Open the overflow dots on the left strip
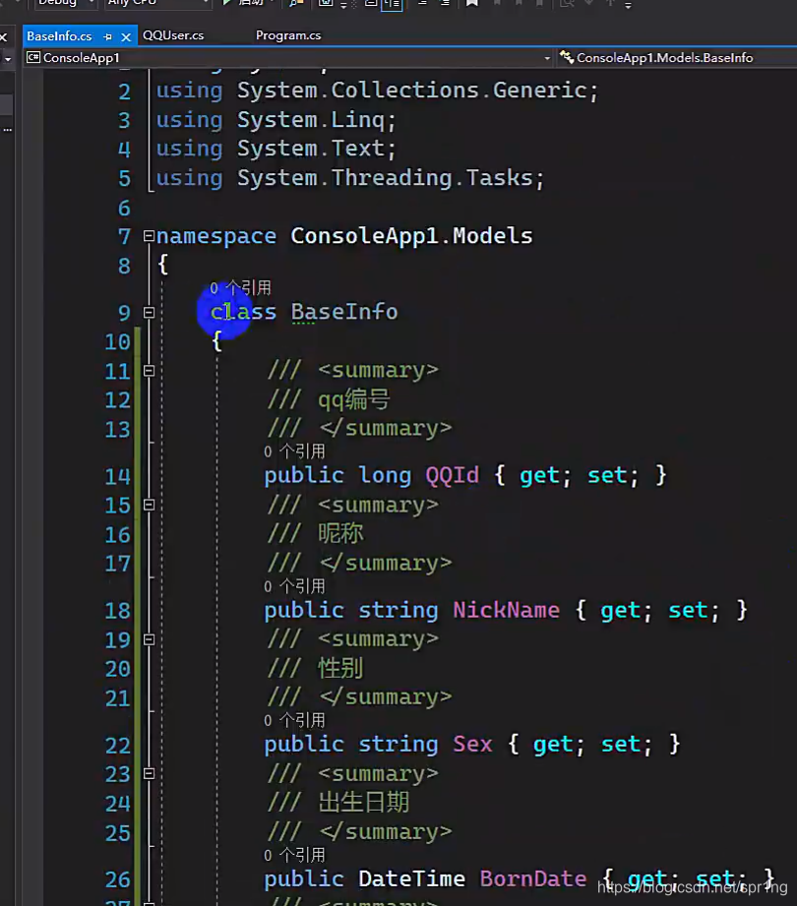This screenshot has height=906, width=797. 7,130
